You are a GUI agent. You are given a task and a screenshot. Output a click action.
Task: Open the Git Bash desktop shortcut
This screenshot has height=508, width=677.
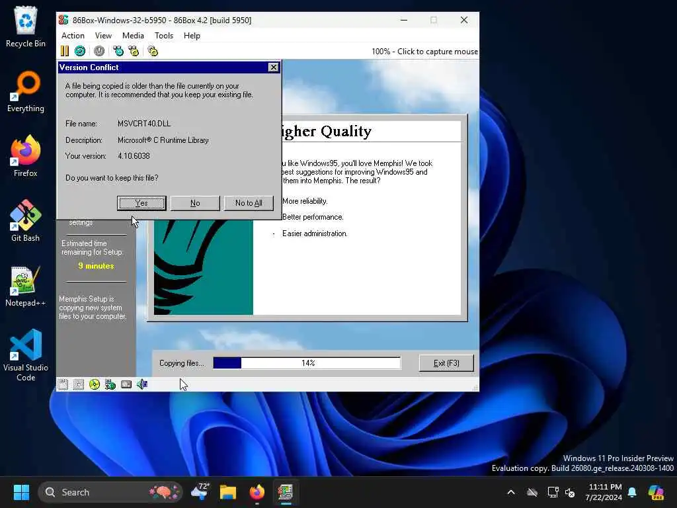click(26, 221)
